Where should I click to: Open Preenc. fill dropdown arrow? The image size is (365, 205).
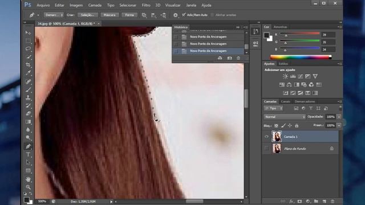[x=339, y=125]
